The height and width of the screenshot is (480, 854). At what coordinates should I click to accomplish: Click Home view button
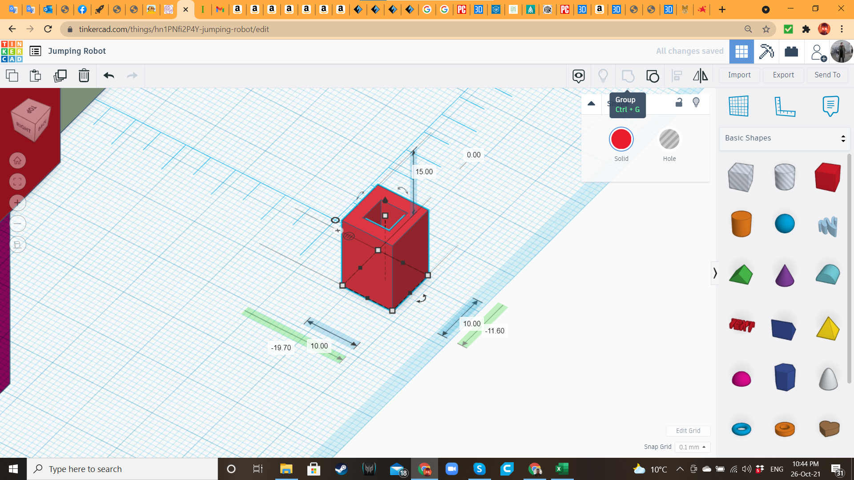pyautogui.click(x=17, y=160)
